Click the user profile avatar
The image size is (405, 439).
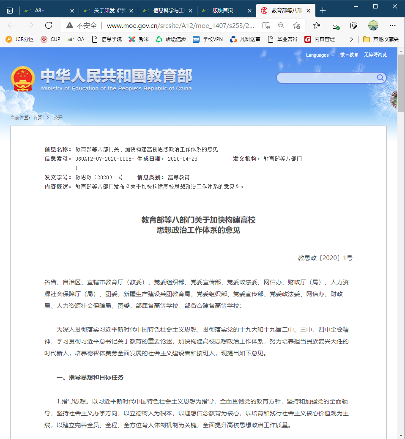click(373, 25)
